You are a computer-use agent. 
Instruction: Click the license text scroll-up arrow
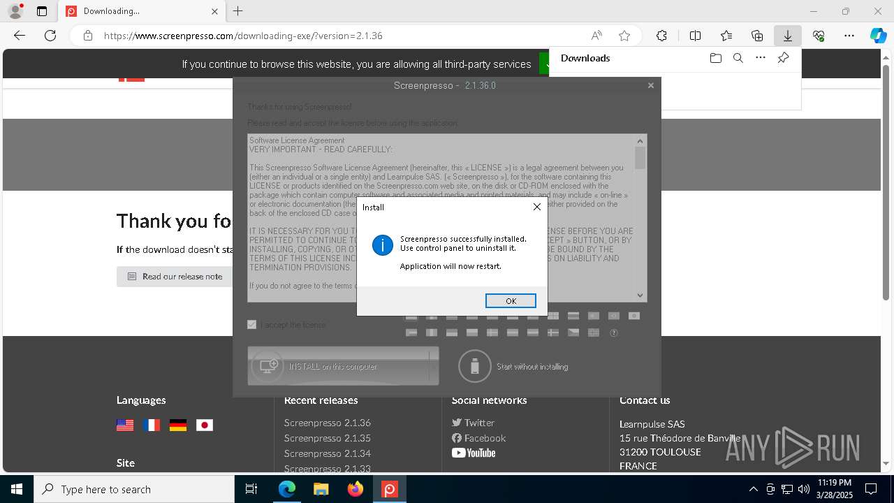640,140
